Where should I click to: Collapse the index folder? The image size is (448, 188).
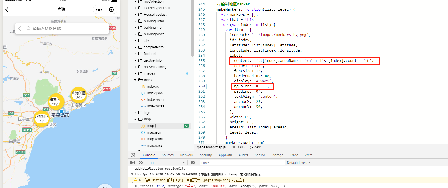(135, 80)
